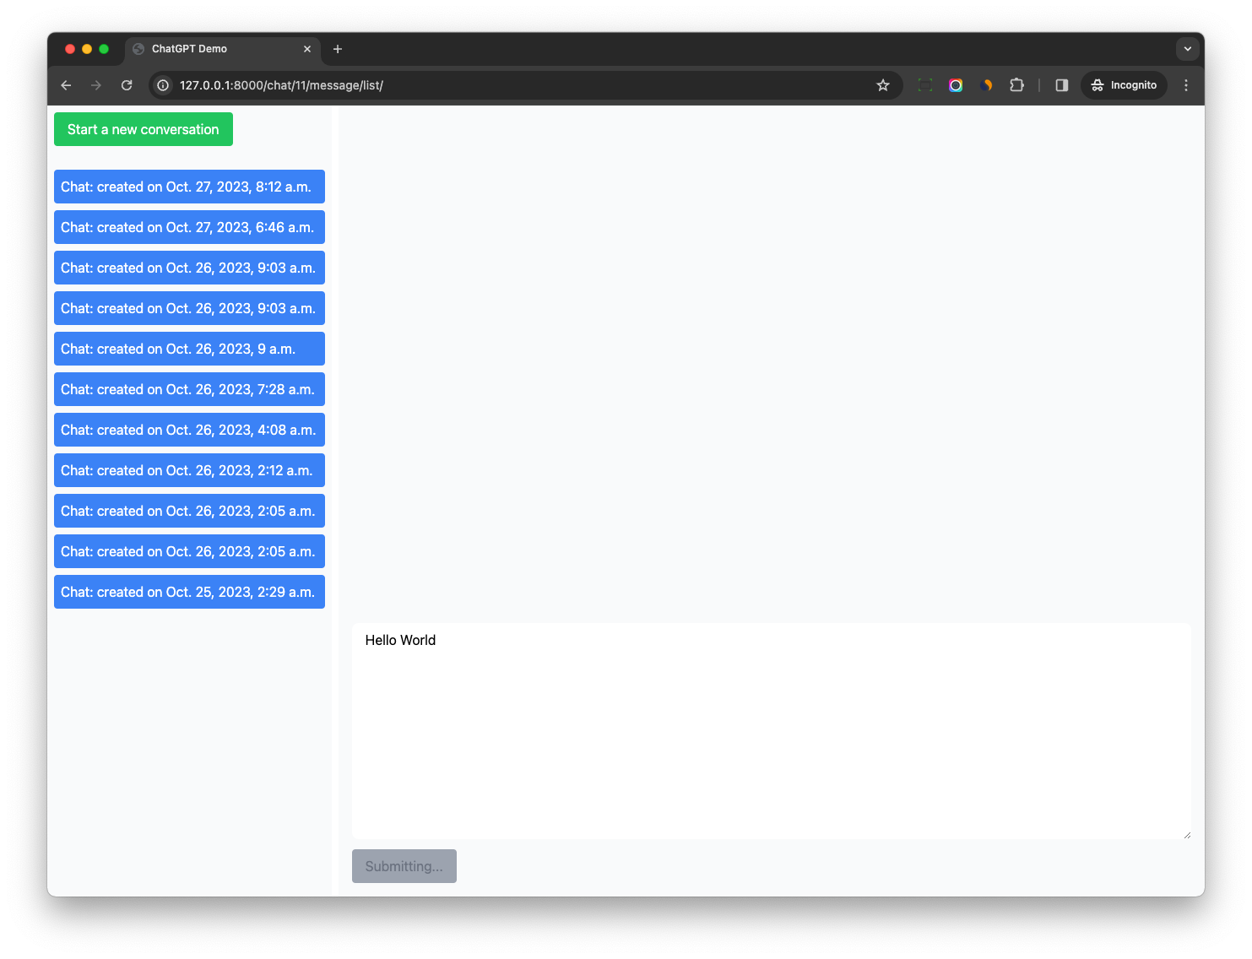Click Start a new conversation button

pyautogui.click(x=144, y=129)
